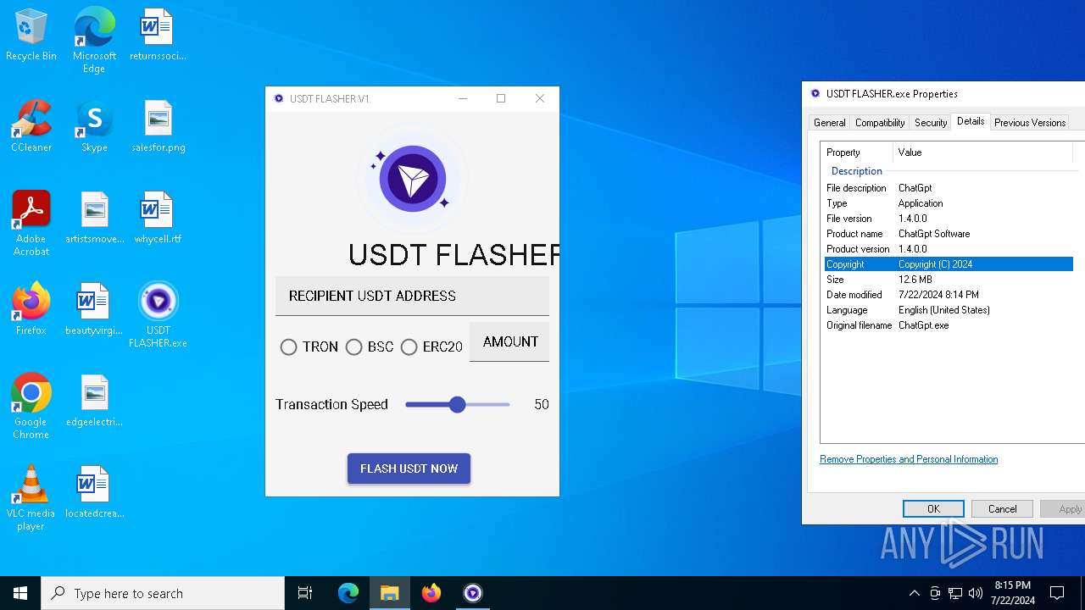Screen dimensions: 1085x610
Task: Open the volume tray icon
Action: click(976, 593)
